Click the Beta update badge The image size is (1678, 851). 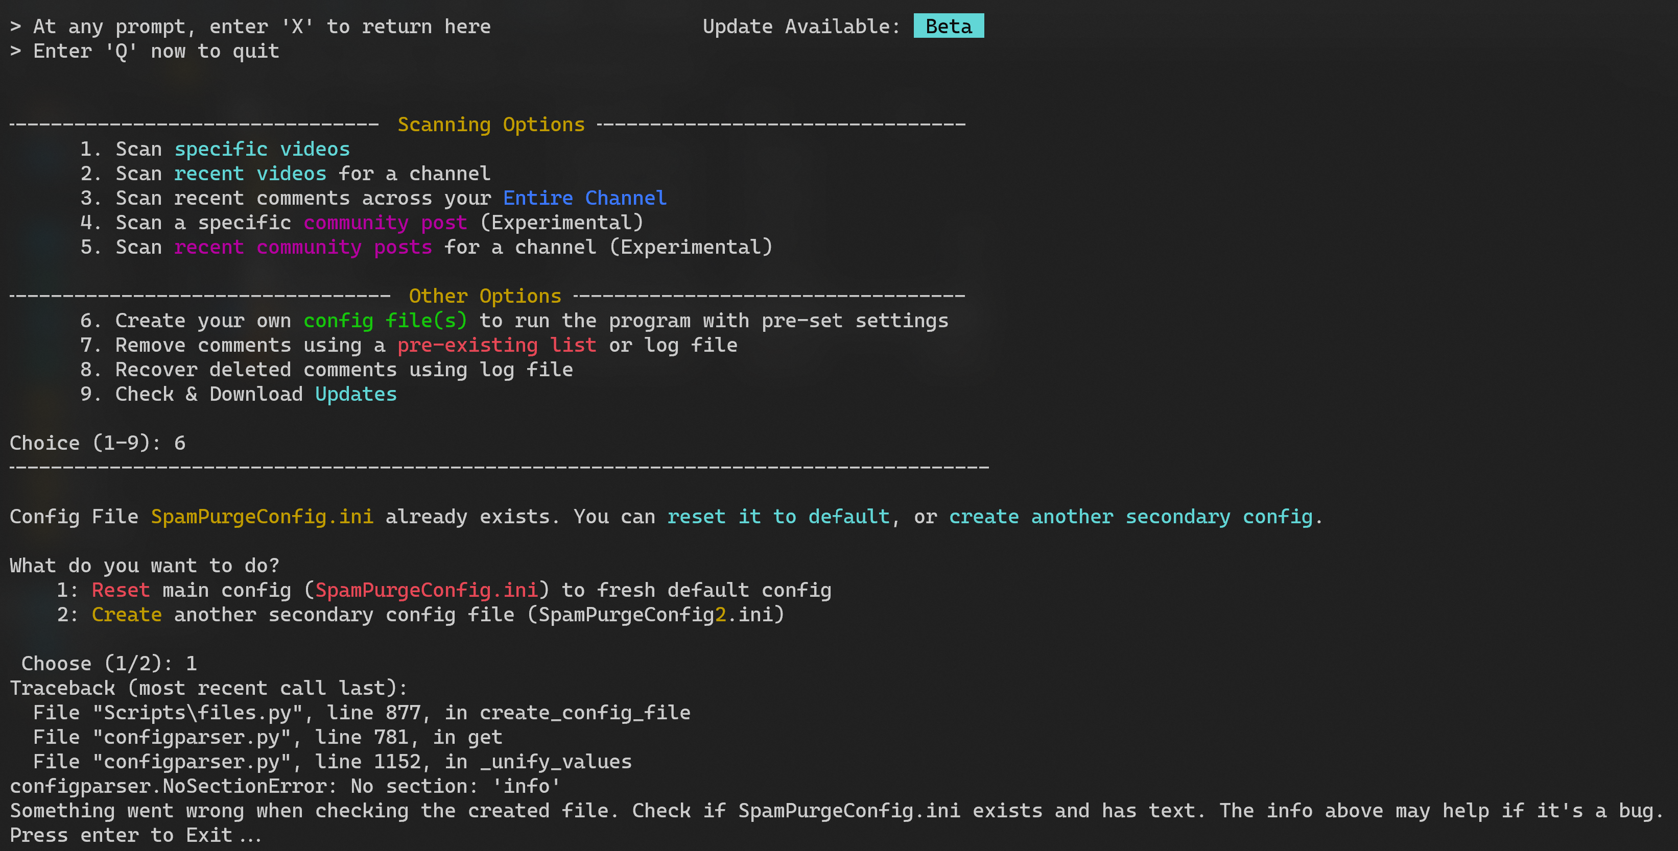tap(949, 26)
